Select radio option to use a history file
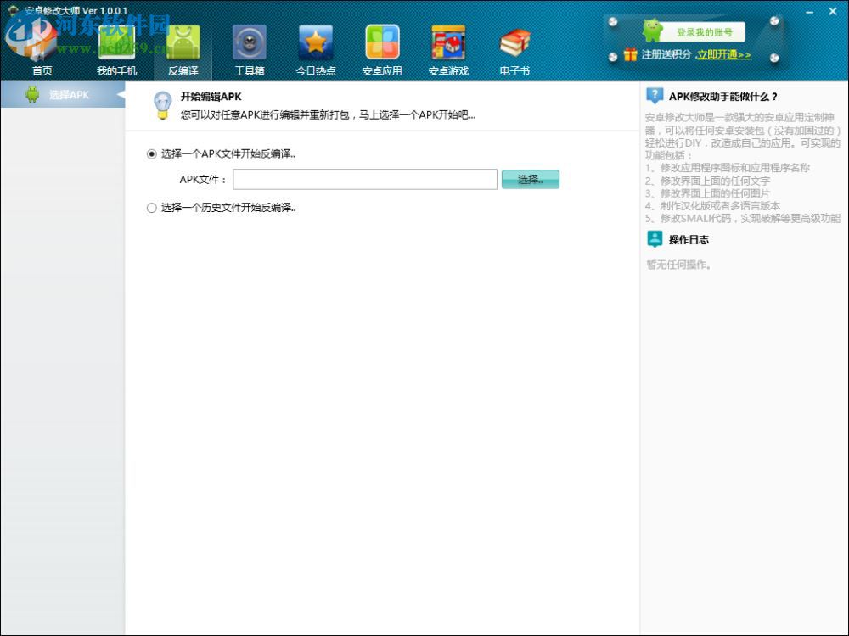 151,207
